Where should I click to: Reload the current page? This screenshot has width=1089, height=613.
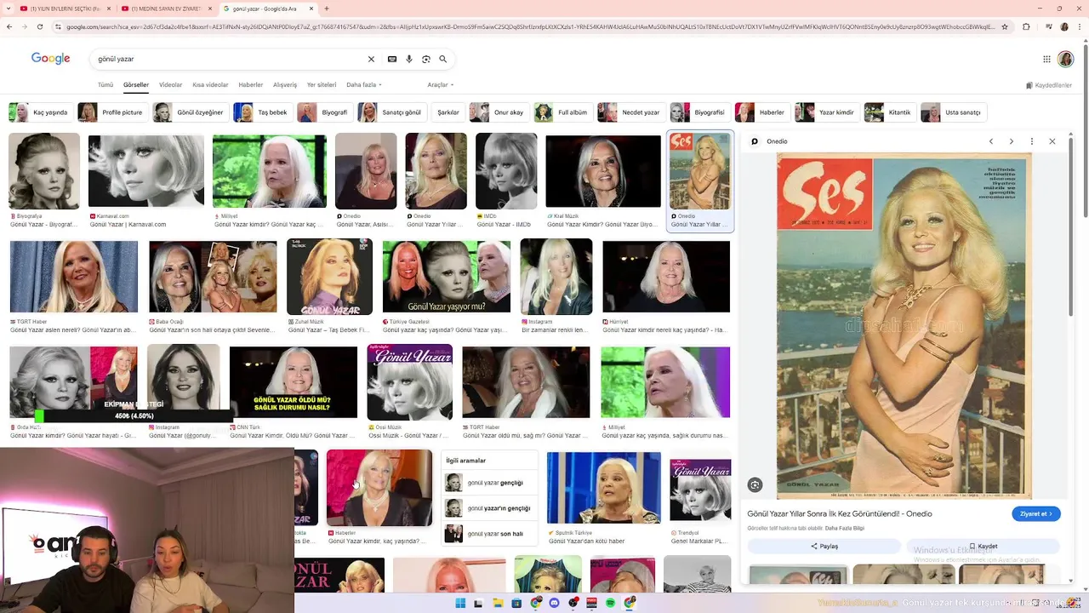pyautogui.click(x=39, y=26)
